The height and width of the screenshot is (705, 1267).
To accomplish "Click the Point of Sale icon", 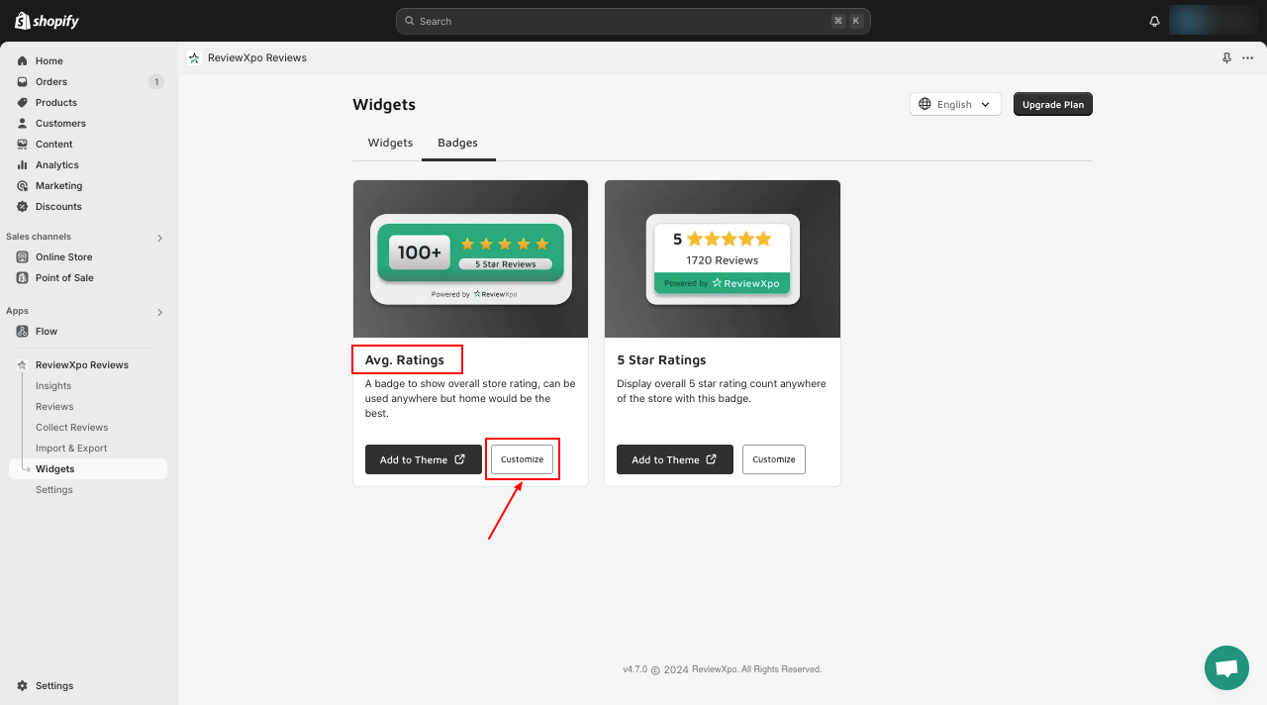I will click(23, 278).
